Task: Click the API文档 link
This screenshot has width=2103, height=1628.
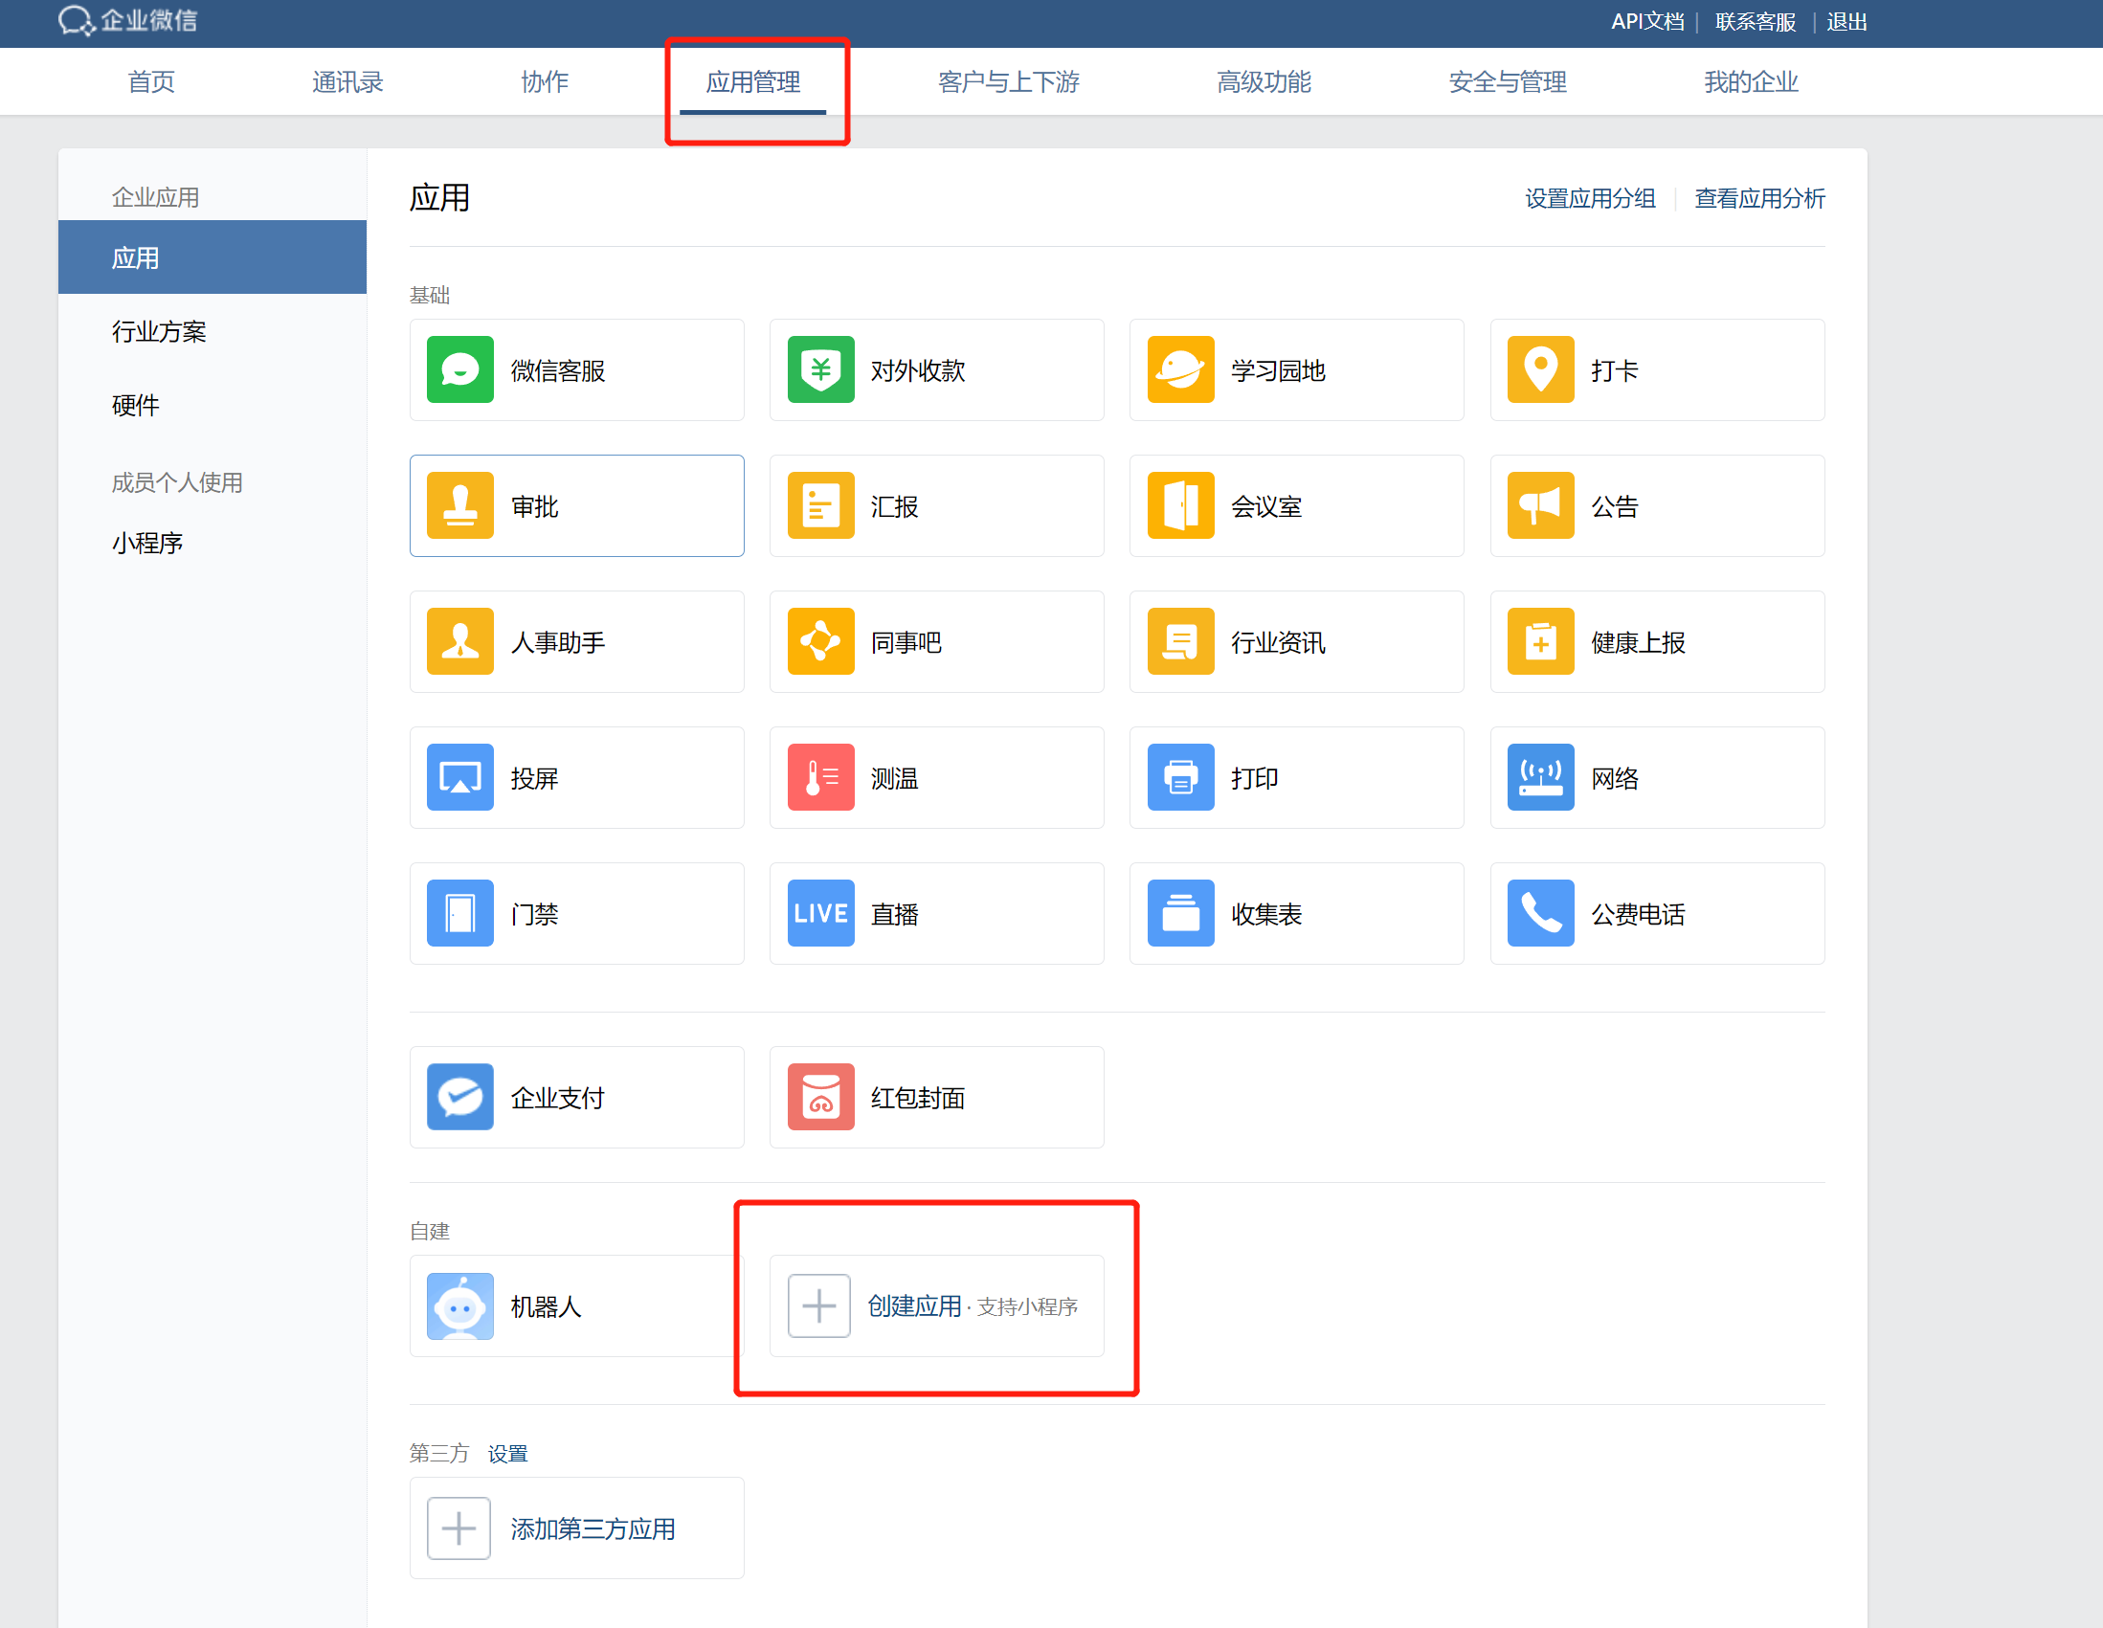Action: click(x=1647, y=21)
